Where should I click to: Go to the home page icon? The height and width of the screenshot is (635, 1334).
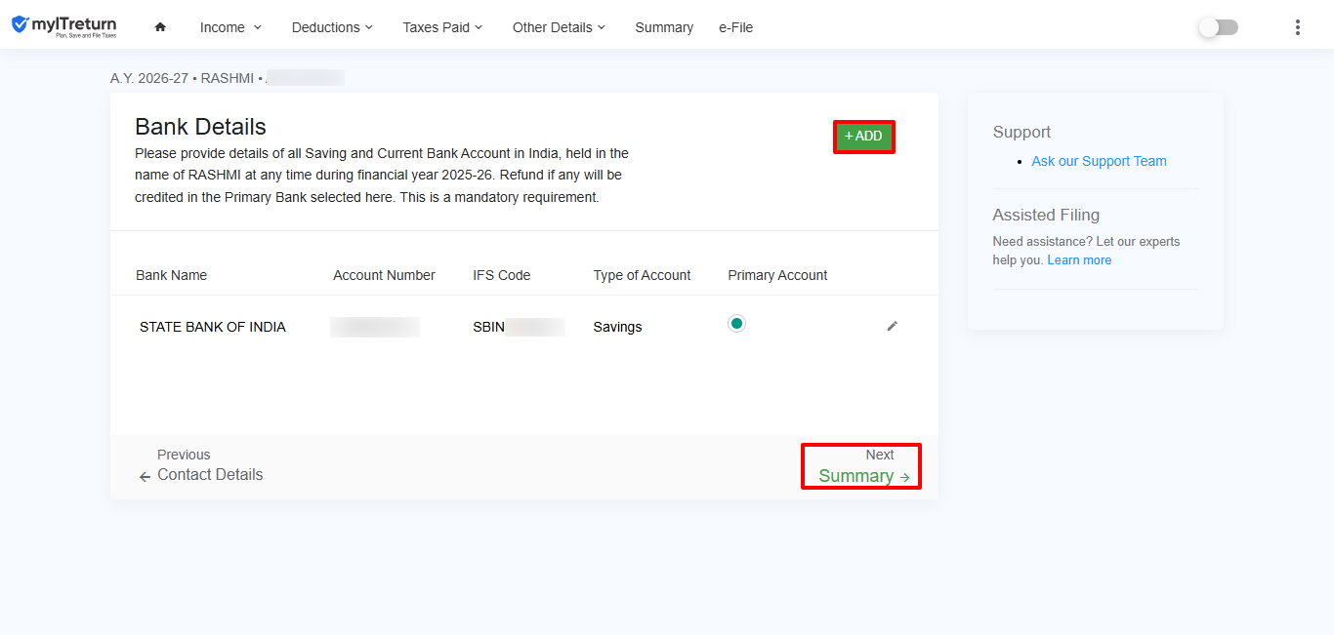pyautogui.click(x=160, y=27)
